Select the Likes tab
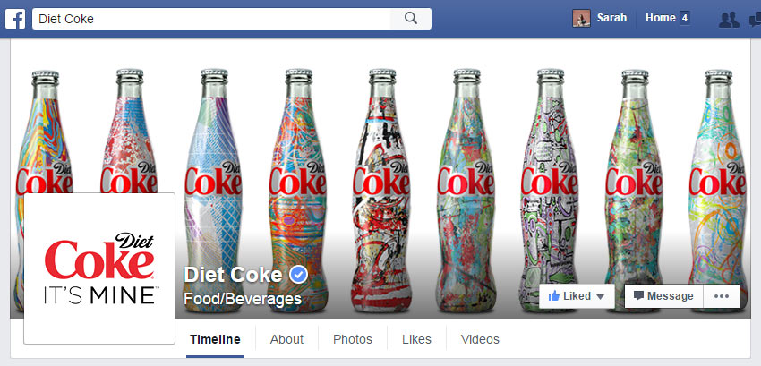 416,339
